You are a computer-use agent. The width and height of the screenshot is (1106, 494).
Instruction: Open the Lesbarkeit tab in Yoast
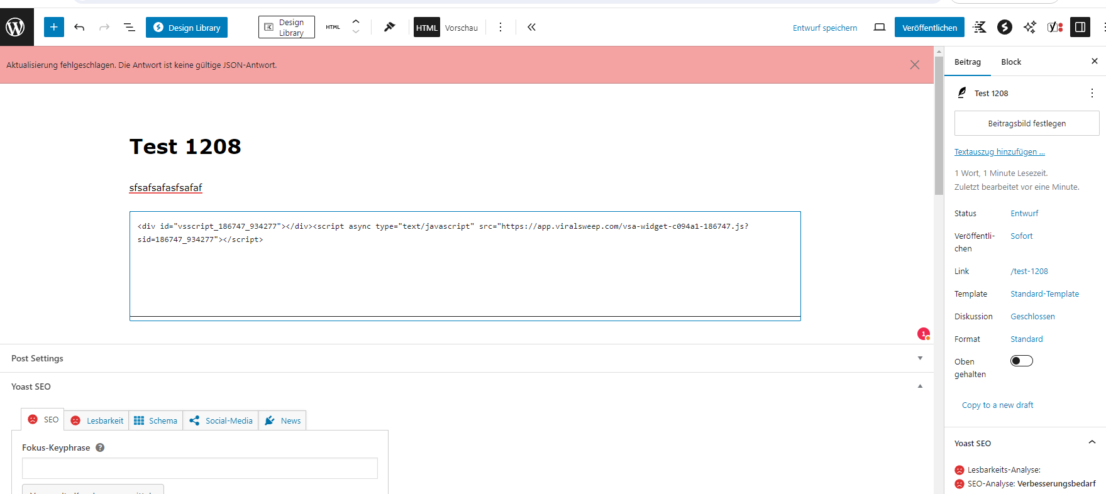tap(97, 420)
